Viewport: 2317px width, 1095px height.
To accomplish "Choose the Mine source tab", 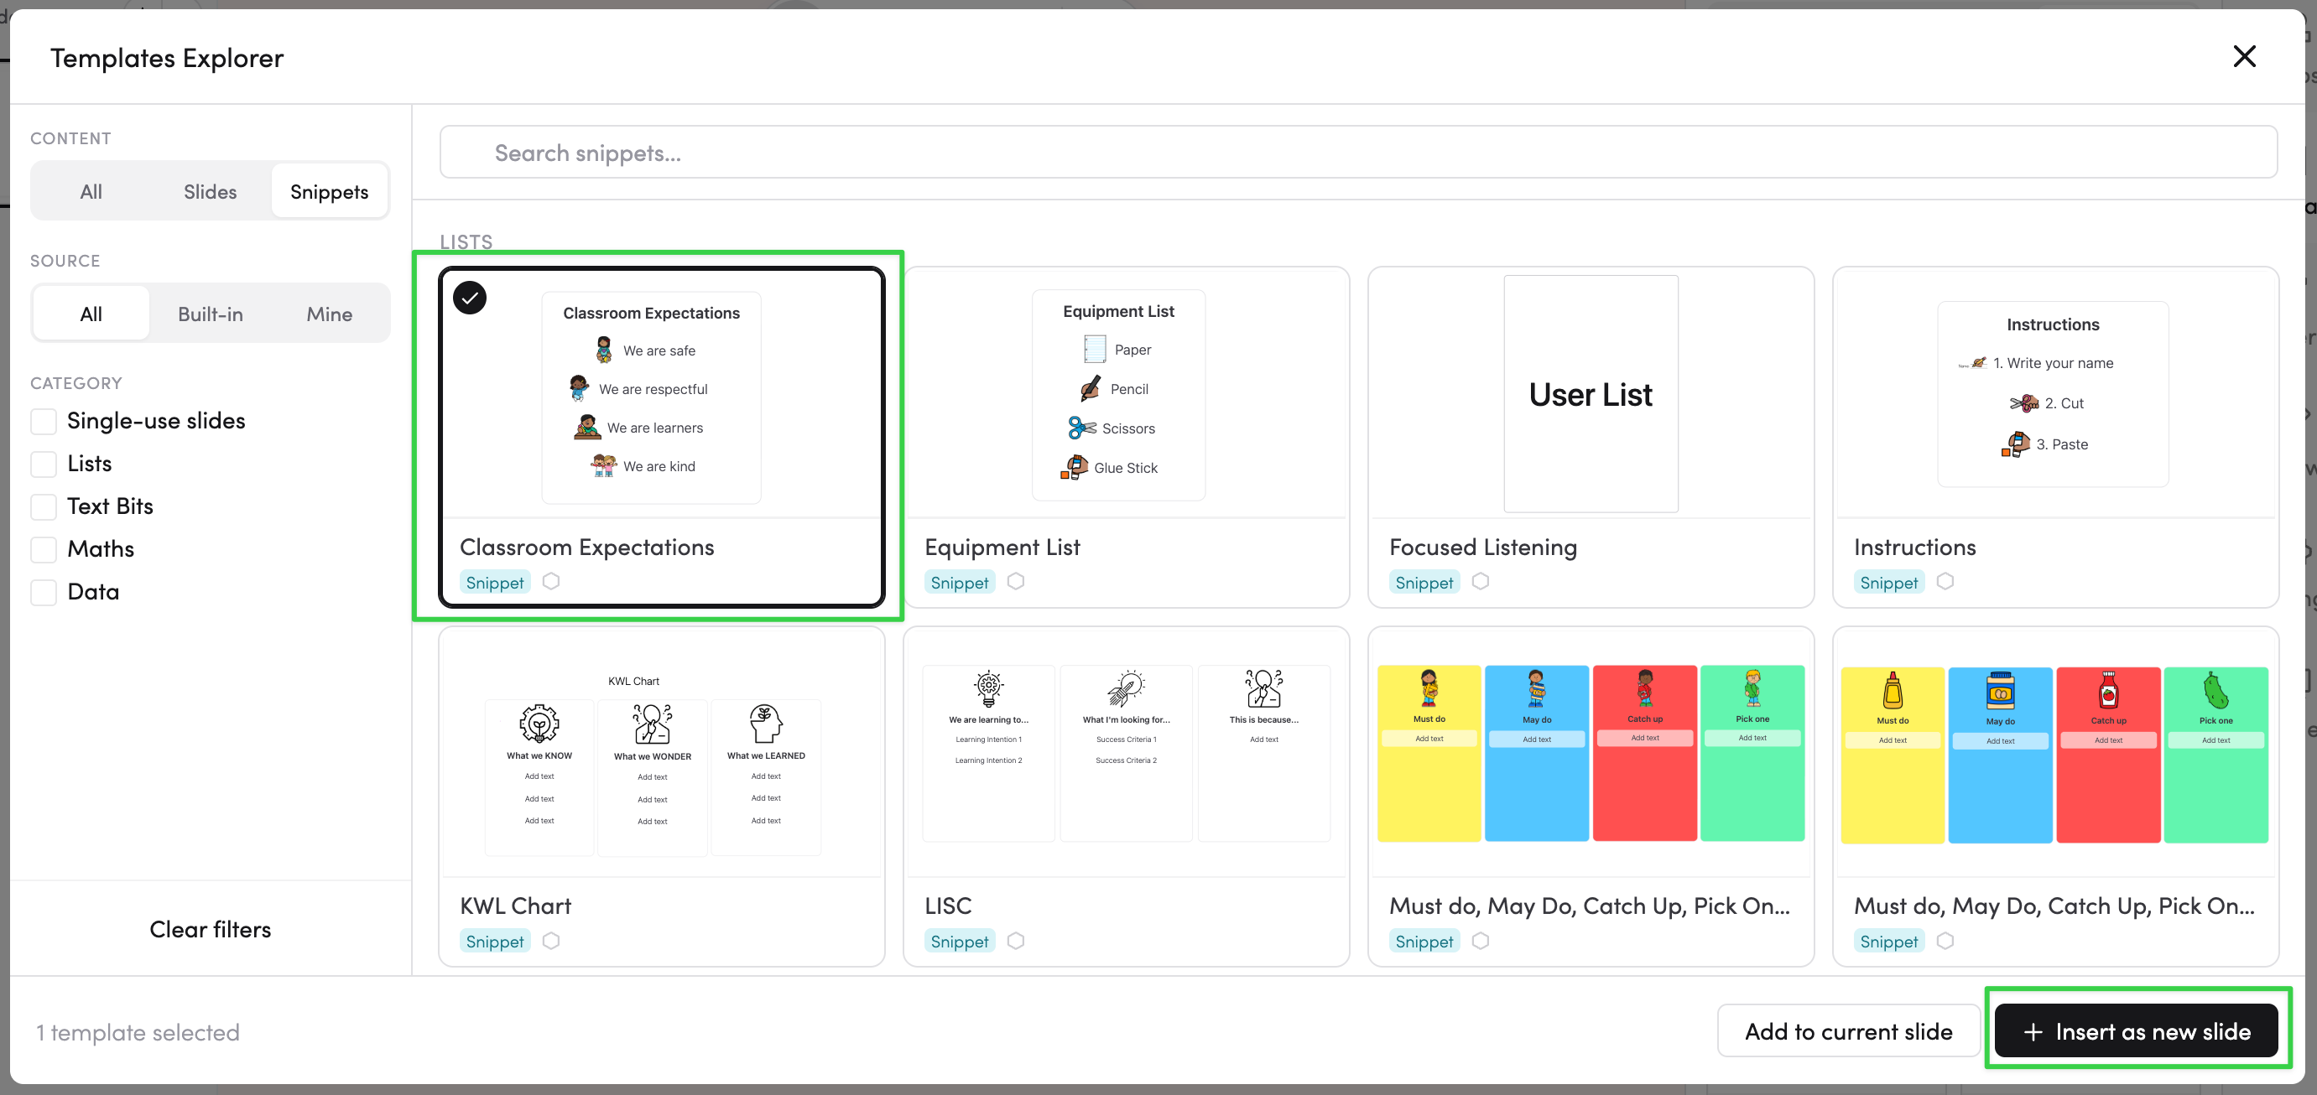I will pyautogui.click(x=329, y=314).
